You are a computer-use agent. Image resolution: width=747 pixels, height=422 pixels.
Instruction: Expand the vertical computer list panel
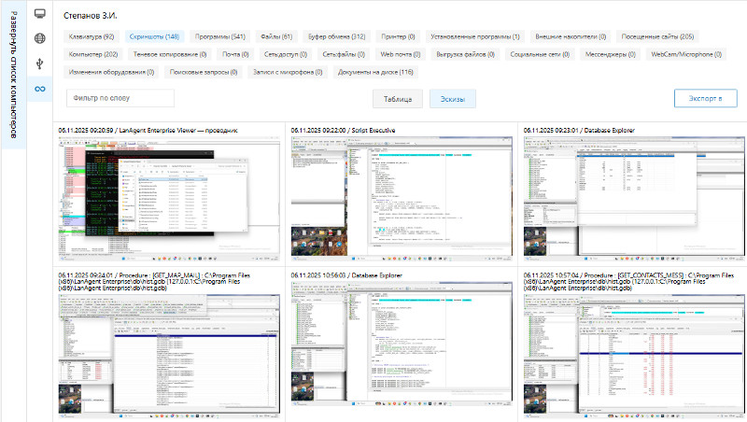[13, 75]
